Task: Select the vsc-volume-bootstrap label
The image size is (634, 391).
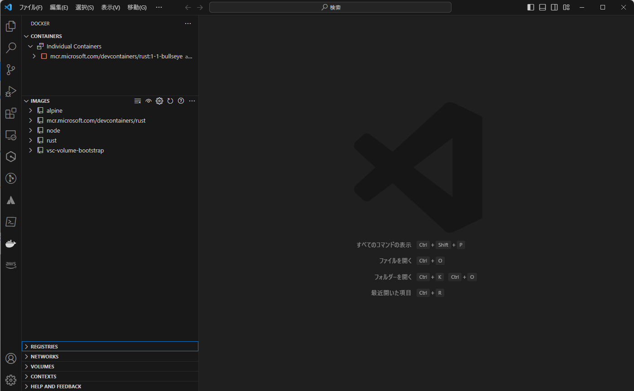Action: pyautogui.click(x=75, y=150)
